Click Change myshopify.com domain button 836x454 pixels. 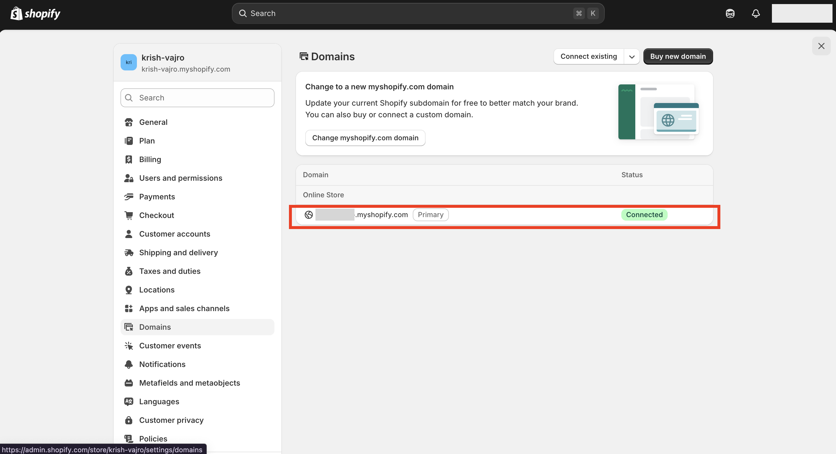[365, 138]
